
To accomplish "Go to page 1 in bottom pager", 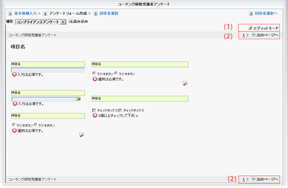I will coord(243,179).
